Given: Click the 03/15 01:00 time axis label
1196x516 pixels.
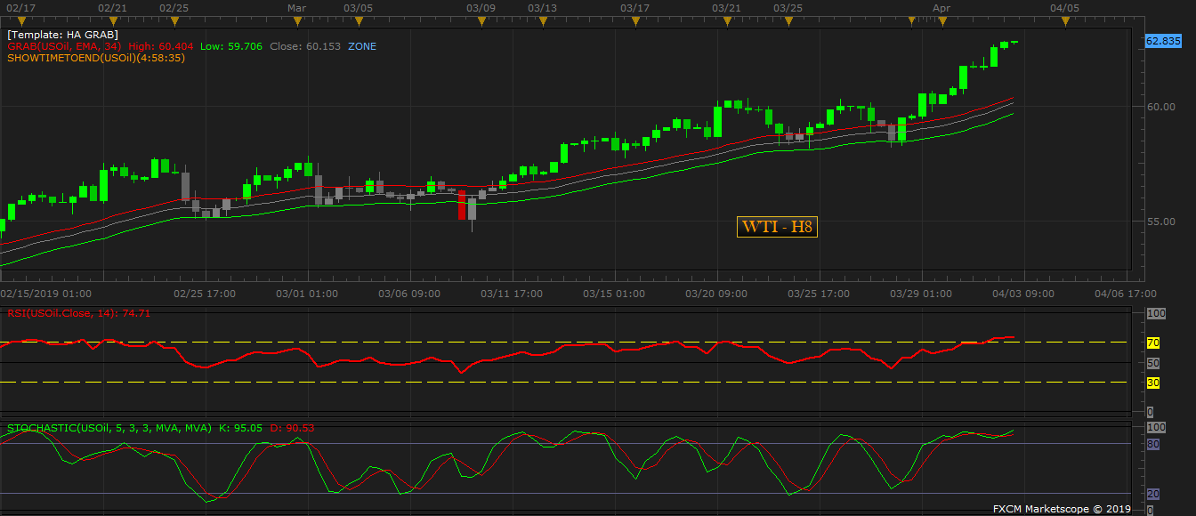Looking at the screenshot, I should pyautogui.click(x=614, y=293).
